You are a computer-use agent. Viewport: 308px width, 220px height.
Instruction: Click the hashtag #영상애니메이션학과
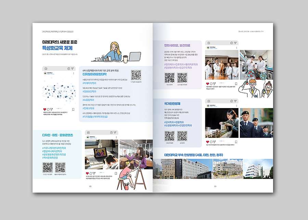(x=52, y=152)
